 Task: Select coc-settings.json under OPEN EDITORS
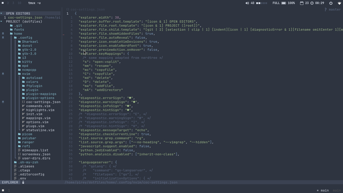[25, 18]
